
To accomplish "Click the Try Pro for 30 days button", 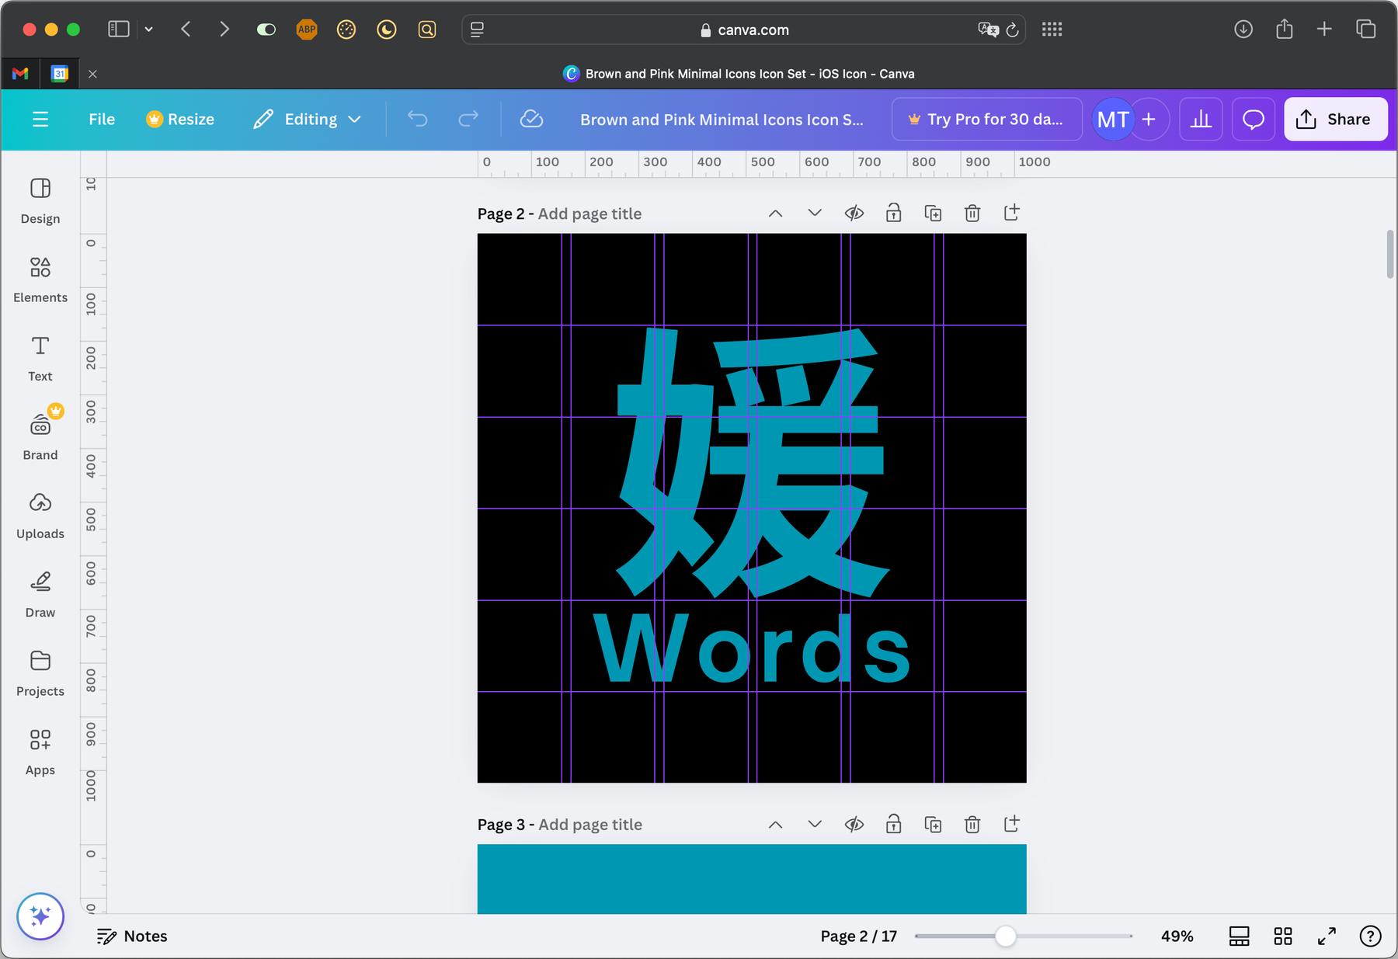I will [986, 119].
